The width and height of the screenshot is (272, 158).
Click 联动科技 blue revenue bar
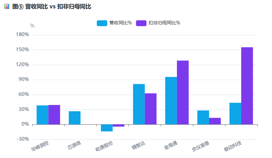coord(236,114)
